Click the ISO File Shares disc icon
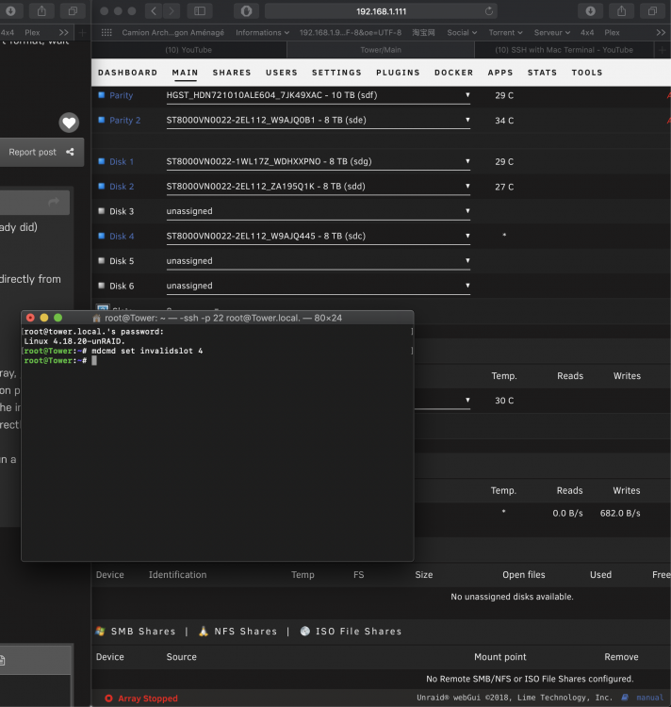Screen dimensions: 671x707 click(x=305, y=632)
